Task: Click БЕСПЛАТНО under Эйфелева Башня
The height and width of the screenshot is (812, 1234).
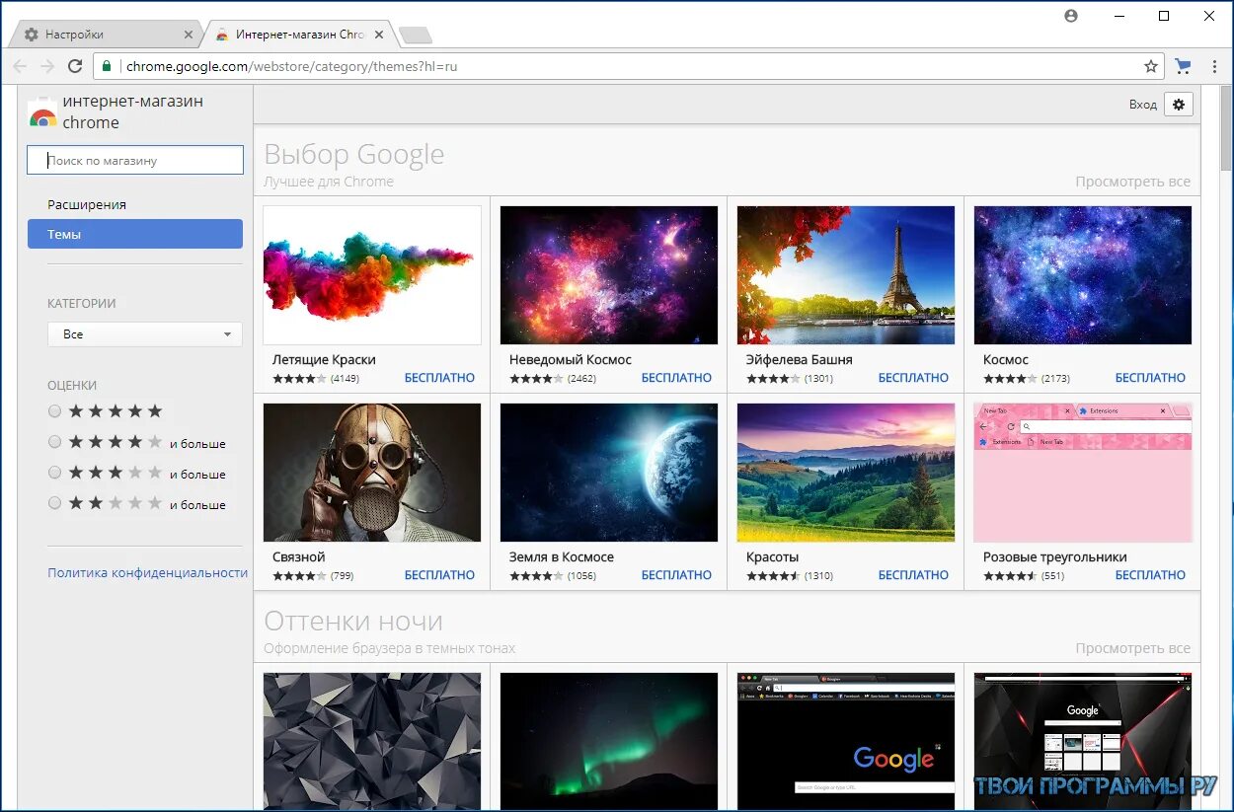Action: click(x=913, y=378)
